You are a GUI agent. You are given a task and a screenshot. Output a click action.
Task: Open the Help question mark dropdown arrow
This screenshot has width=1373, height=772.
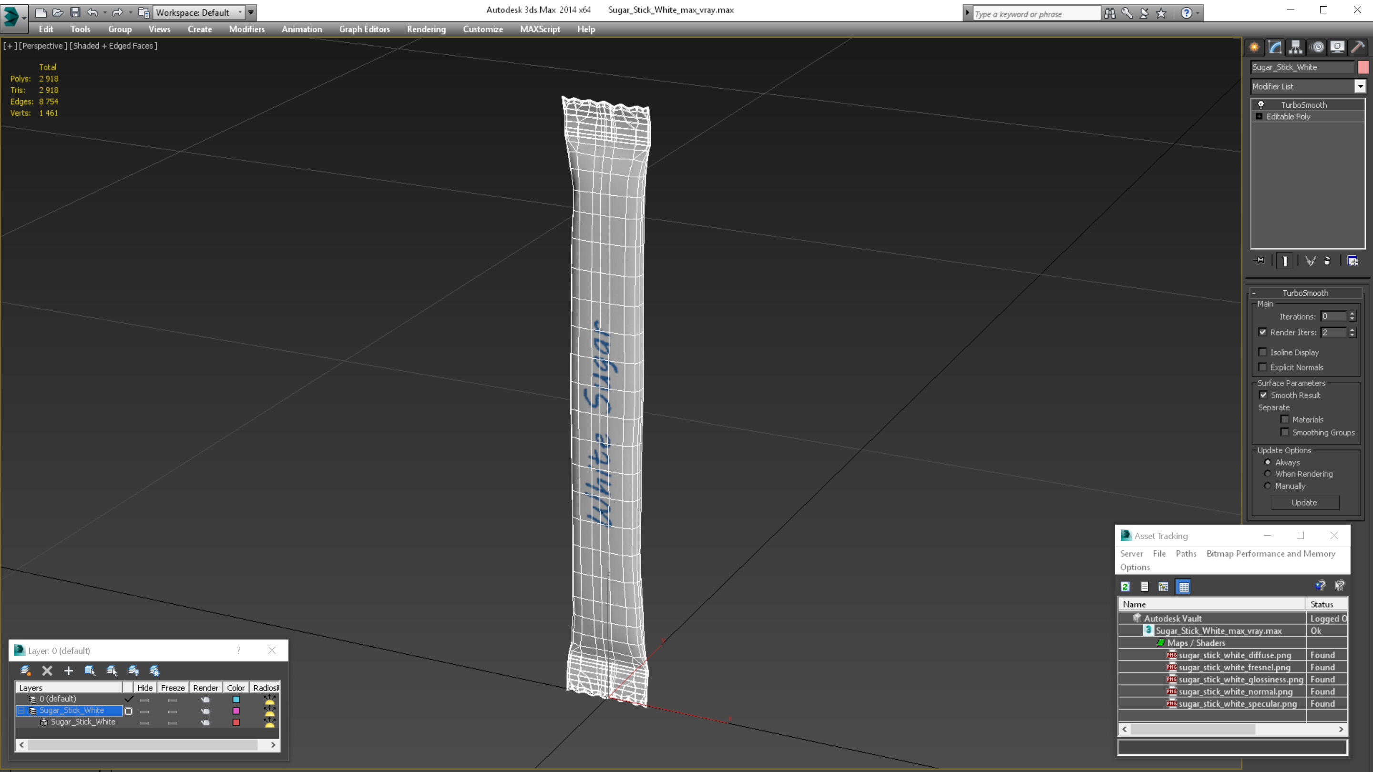(1198, 13)
